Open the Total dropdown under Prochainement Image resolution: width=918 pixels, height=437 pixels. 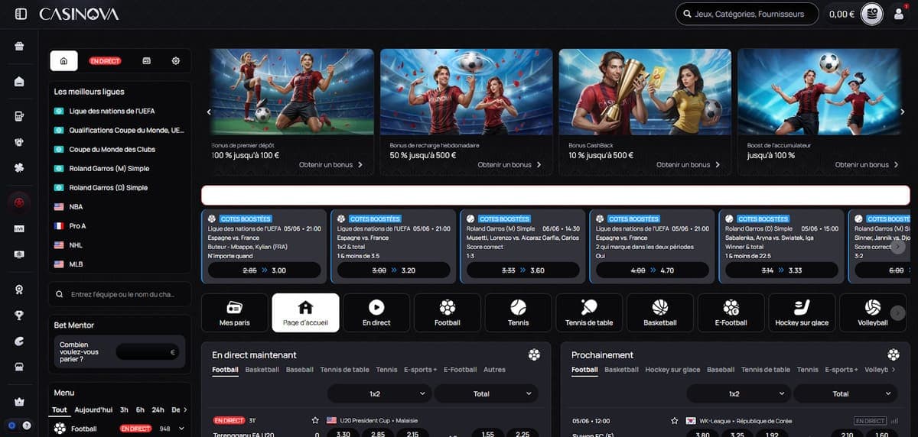point(845,393)
